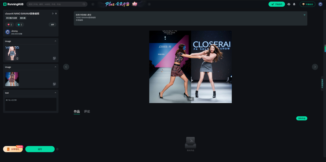This screenshot has height=162, width=326.
Task: Expand the 应用介绍 section chevron
Action: pyautogui.click(x=304, y=15)
